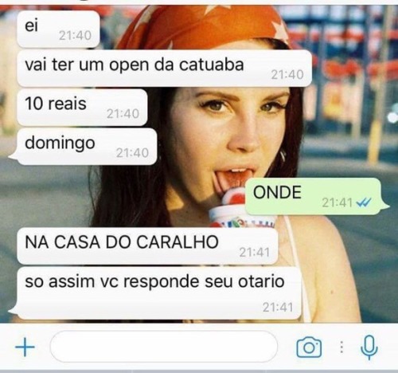Tap the 21:40 timestamp on the catuaba message
Screen dimensions: 398x373
tap(287, 75)
